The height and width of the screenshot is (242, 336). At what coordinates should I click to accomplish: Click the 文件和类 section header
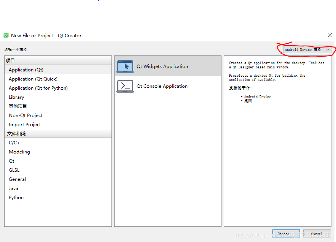coord(58,133)
